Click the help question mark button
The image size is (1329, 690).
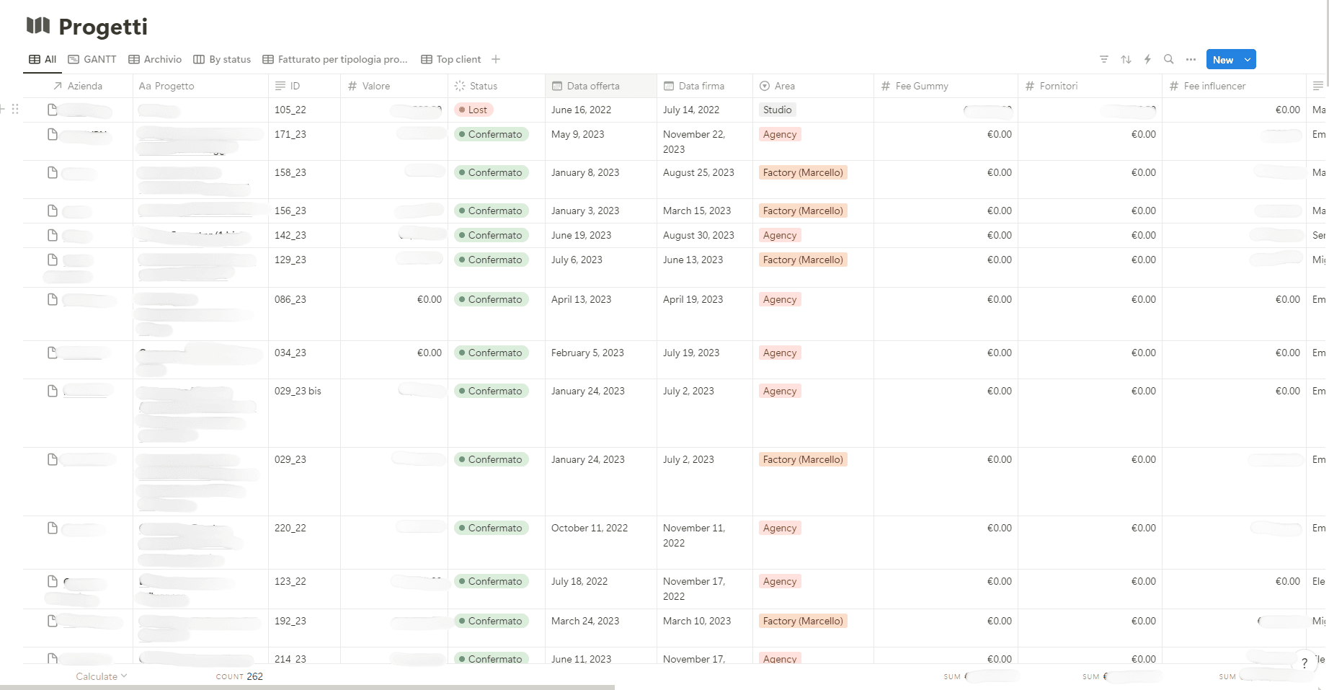[1304, 663]
